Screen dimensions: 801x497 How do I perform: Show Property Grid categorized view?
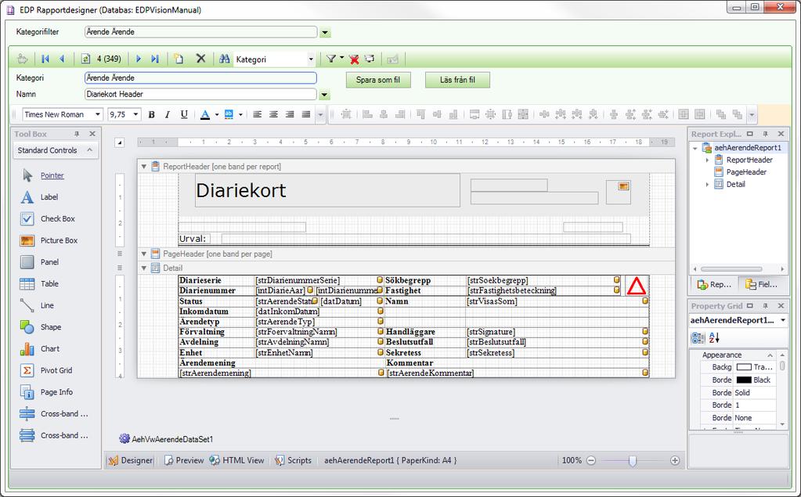click(698, 337)
